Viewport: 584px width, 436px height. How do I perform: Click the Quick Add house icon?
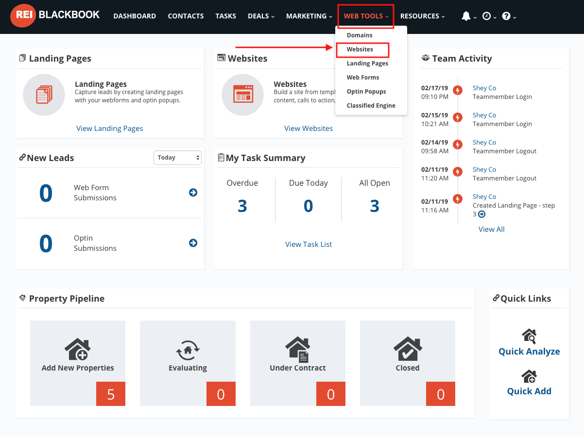pos(529,376)
